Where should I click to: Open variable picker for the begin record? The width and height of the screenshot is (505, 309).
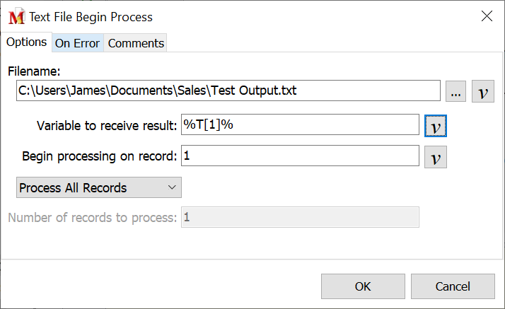436,156
